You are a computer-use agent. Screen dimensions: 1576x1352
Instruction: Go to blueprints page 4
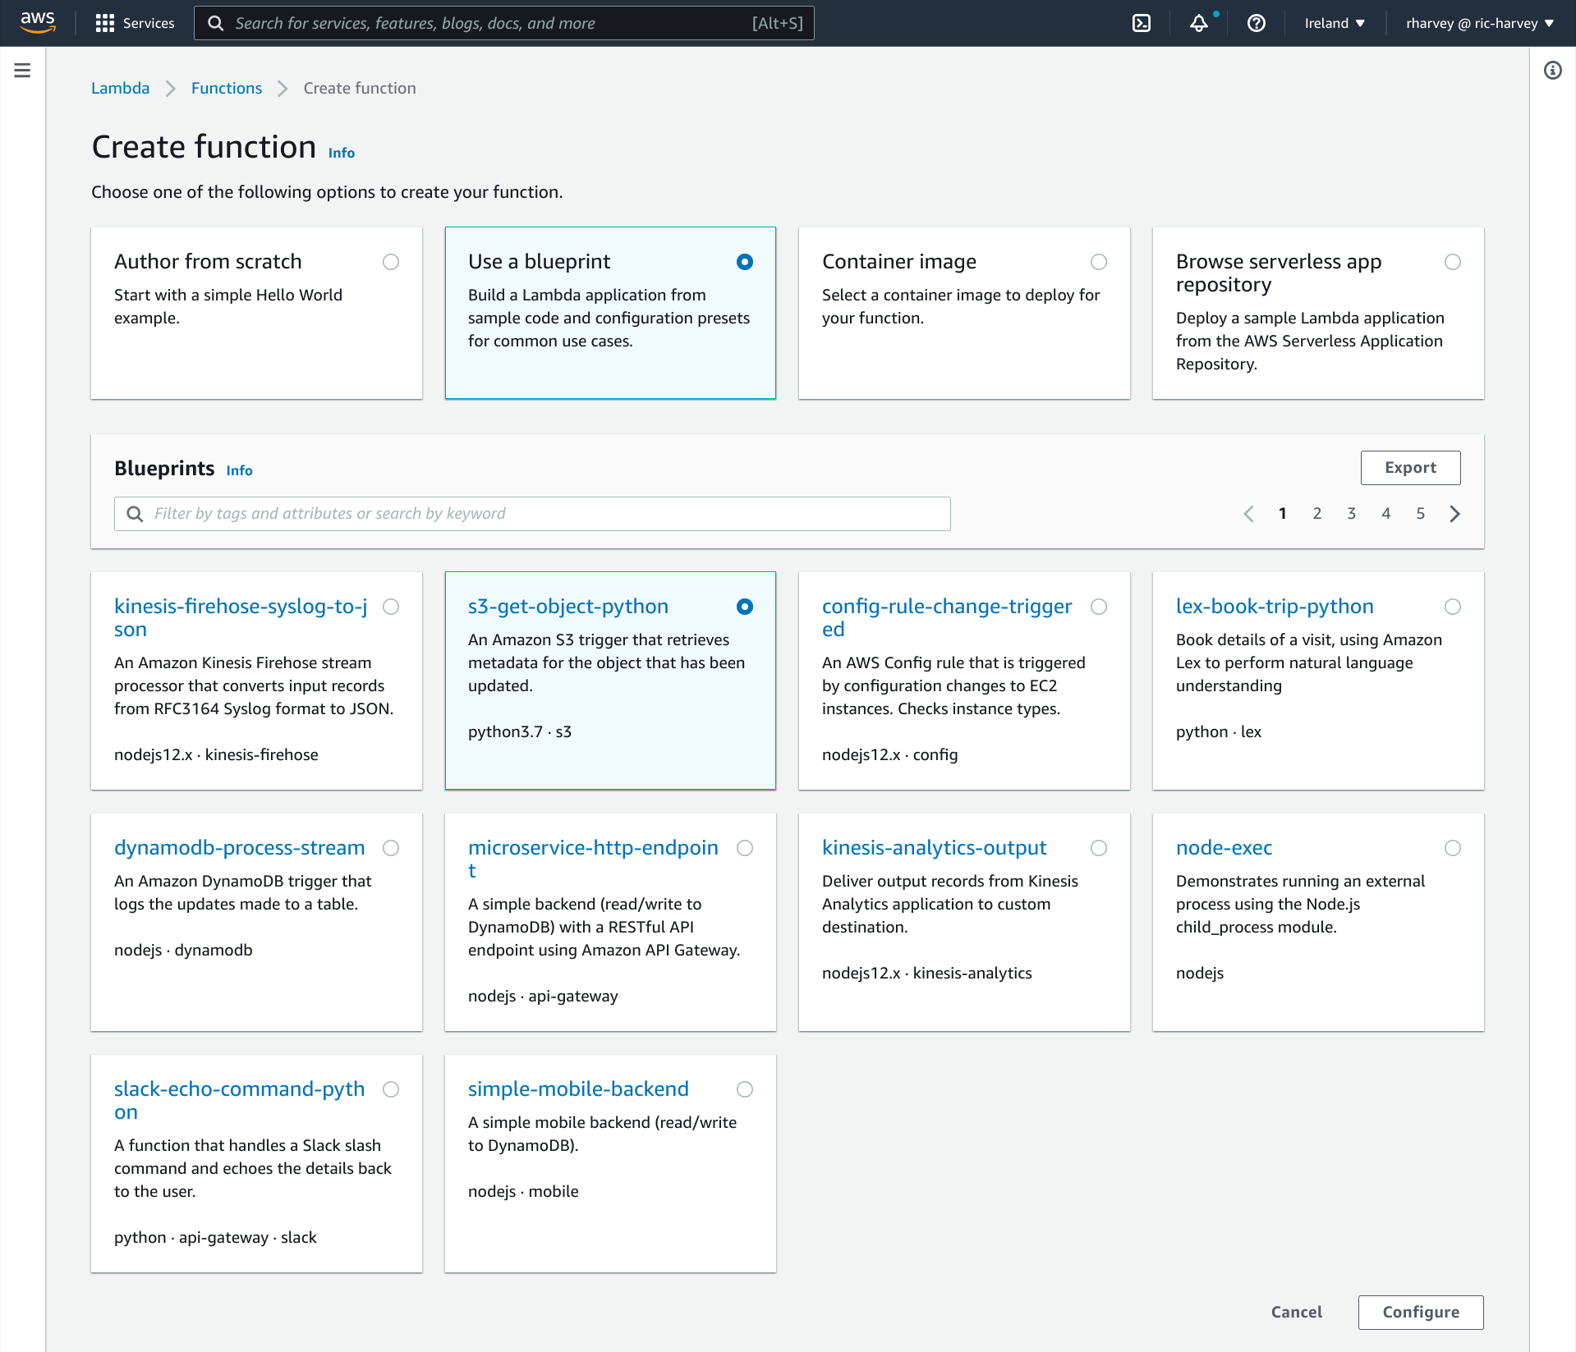(1386, 514)
